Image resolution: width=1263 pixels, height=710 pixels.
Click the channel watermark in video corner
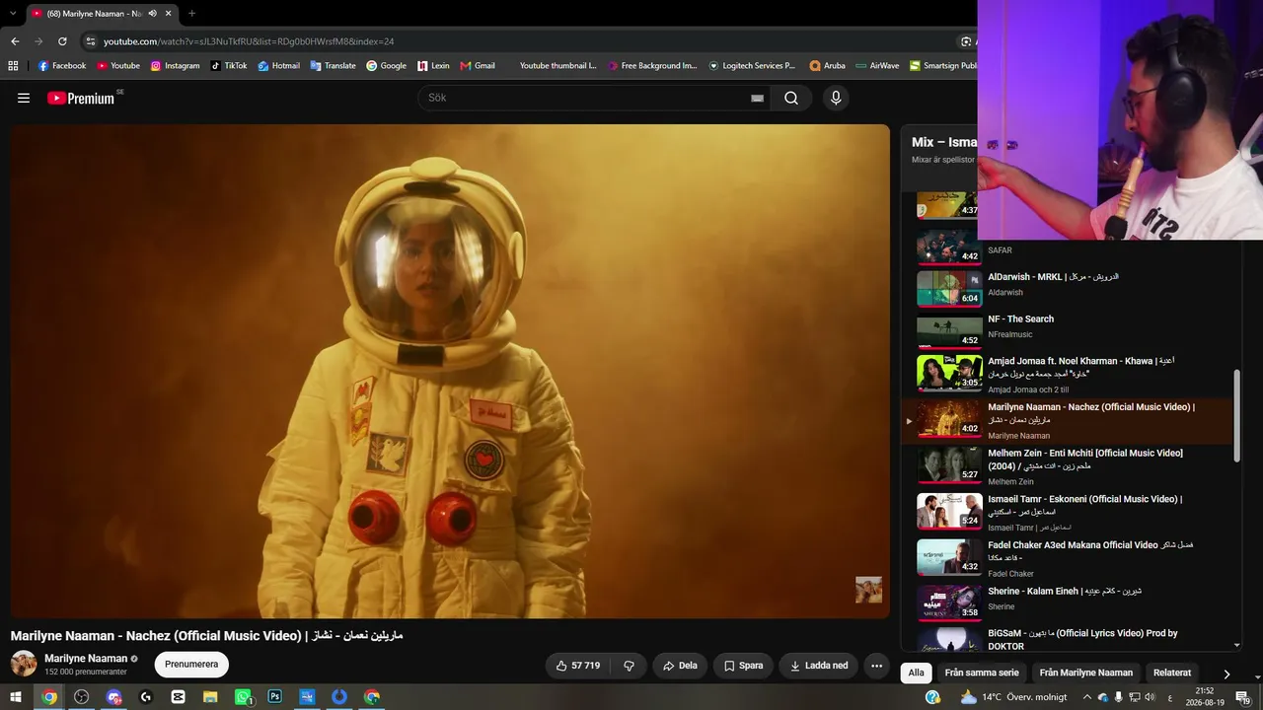[868, 589]
